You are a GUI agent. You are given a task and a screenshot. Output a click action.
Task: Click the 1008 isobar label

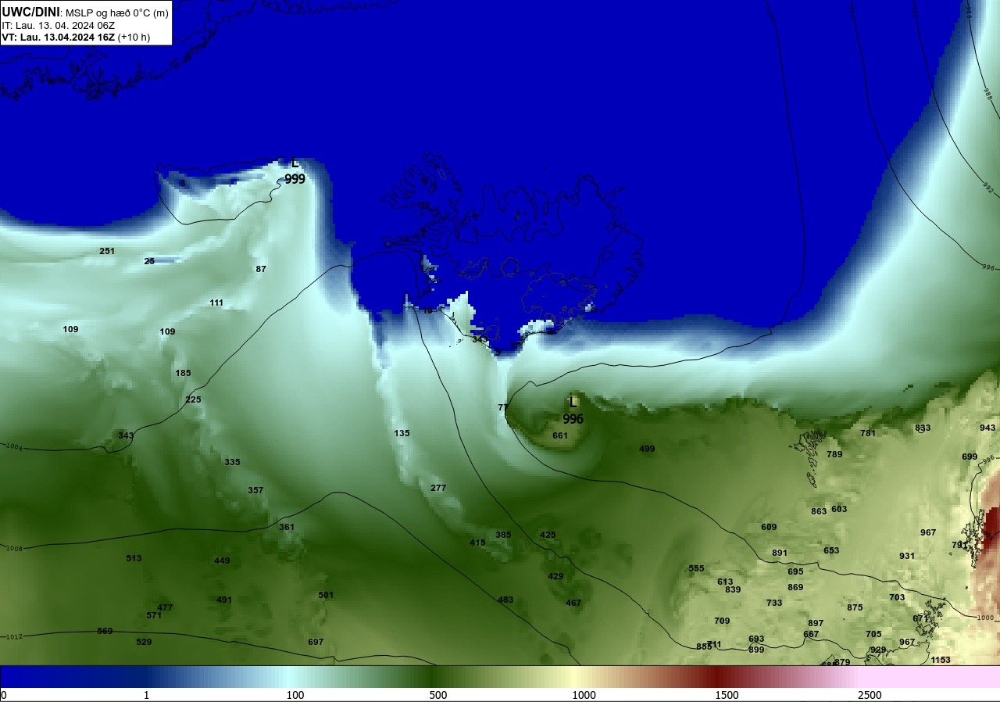tap(14, 548)
